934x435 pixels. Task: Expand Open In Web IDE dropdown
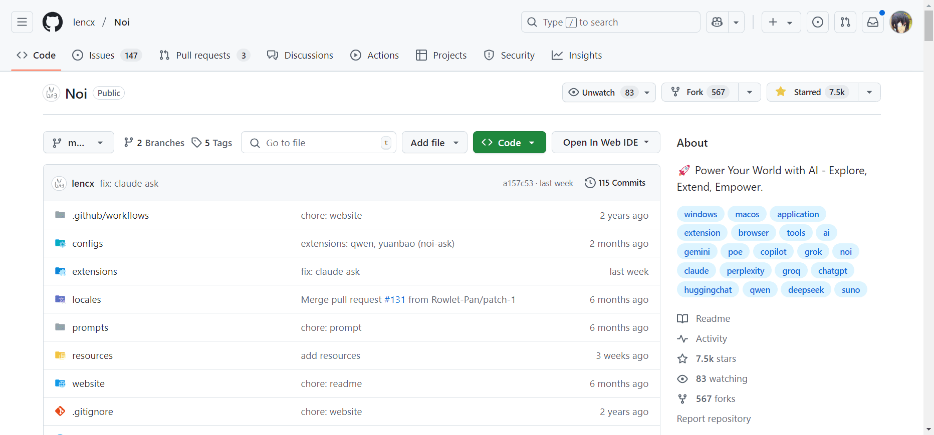(606, 143)
